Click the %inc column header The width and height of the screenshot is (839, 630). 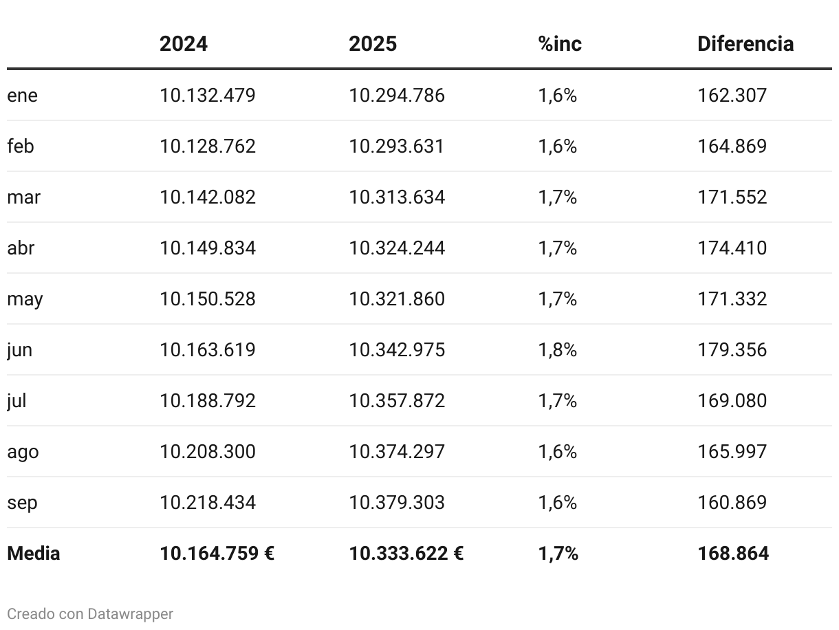pos(560,44)
